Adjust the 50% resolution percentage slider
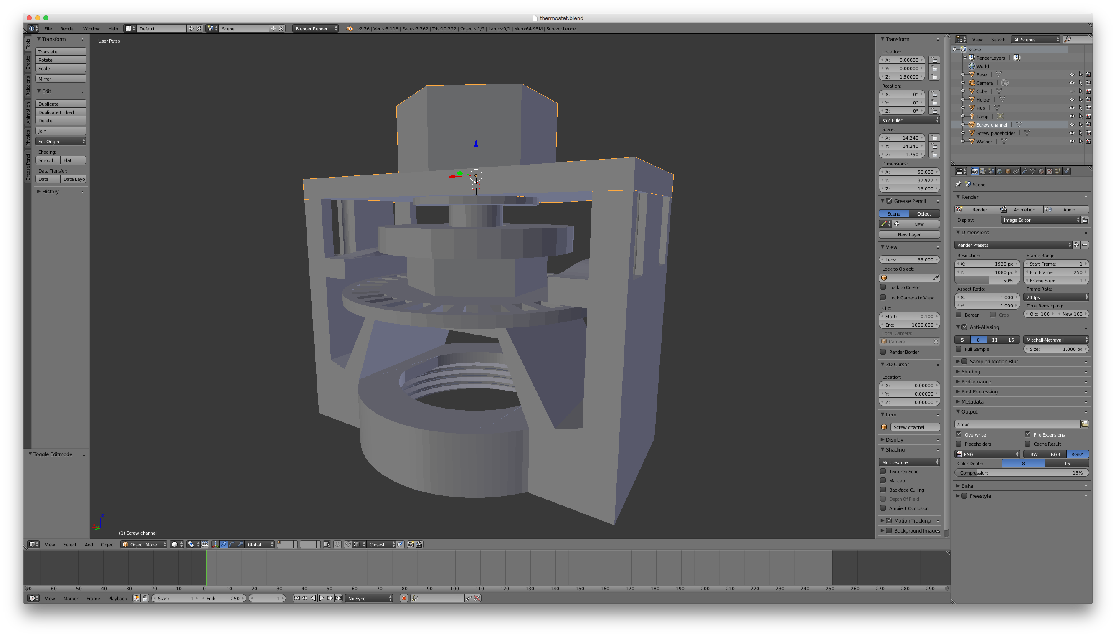 click(x=987, y=280)
